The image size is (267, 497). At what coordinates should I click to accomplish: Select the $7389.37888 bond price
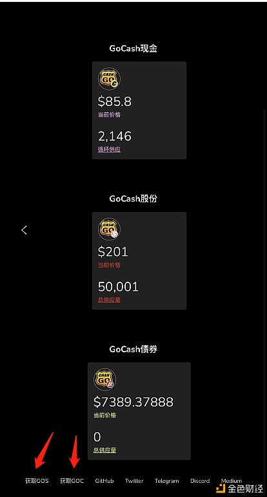point(133,402)
